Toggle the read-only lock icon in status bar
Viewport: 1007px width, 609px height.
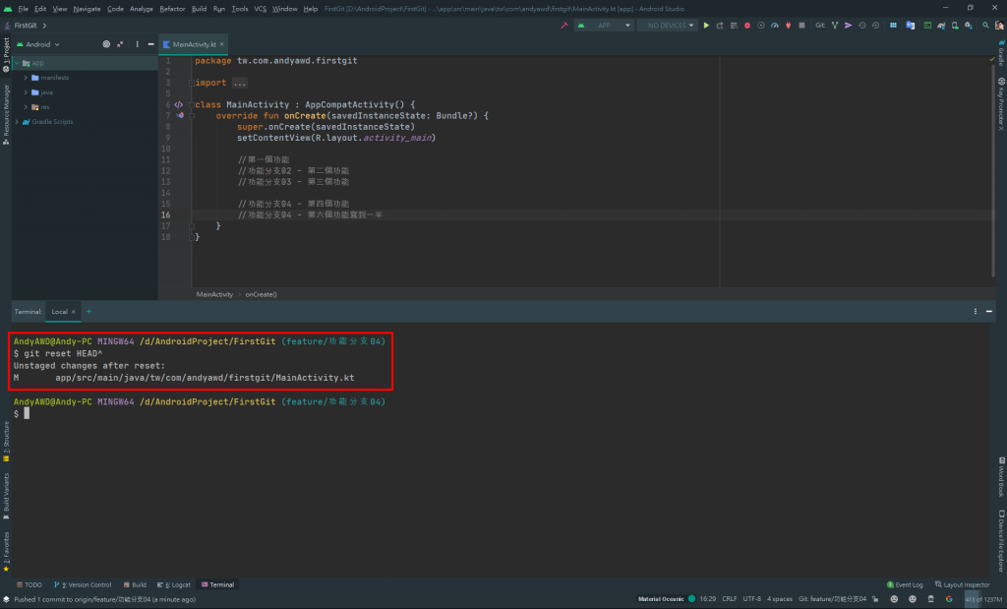click(875, 599)
